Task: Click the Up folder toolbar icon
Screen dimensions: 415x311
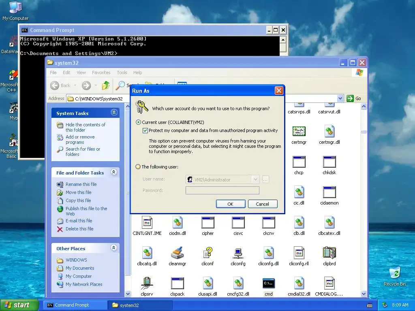Action: (106, 85)
